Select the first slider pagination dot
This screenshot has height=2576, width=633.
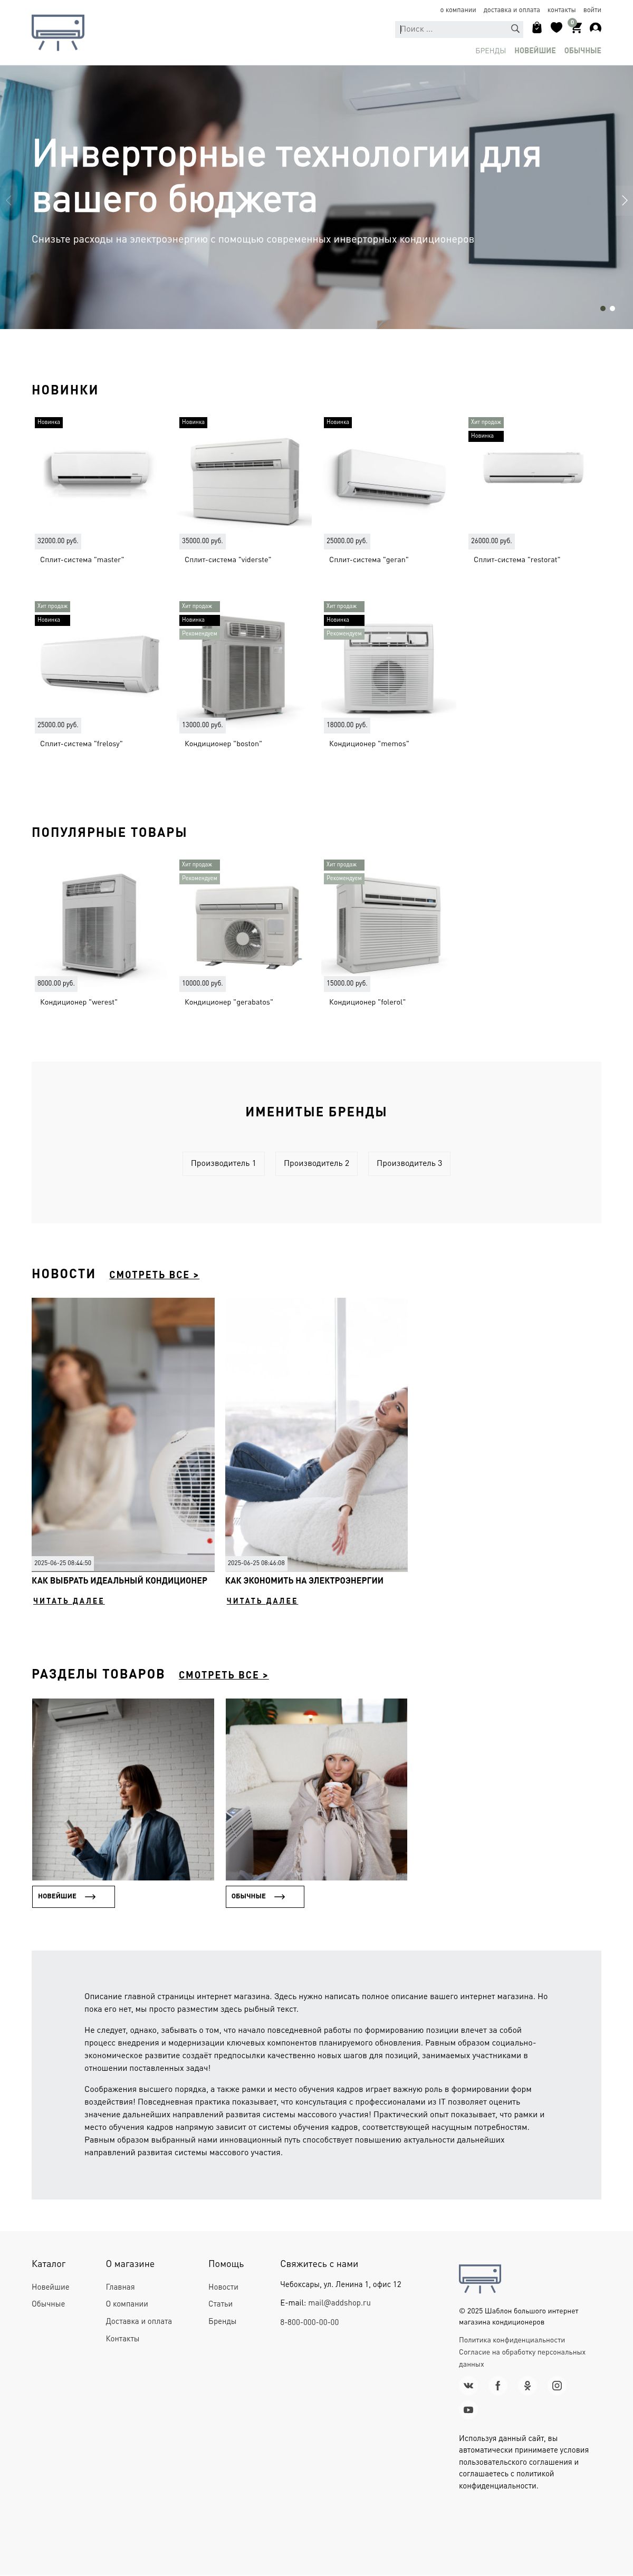point(602,308)
